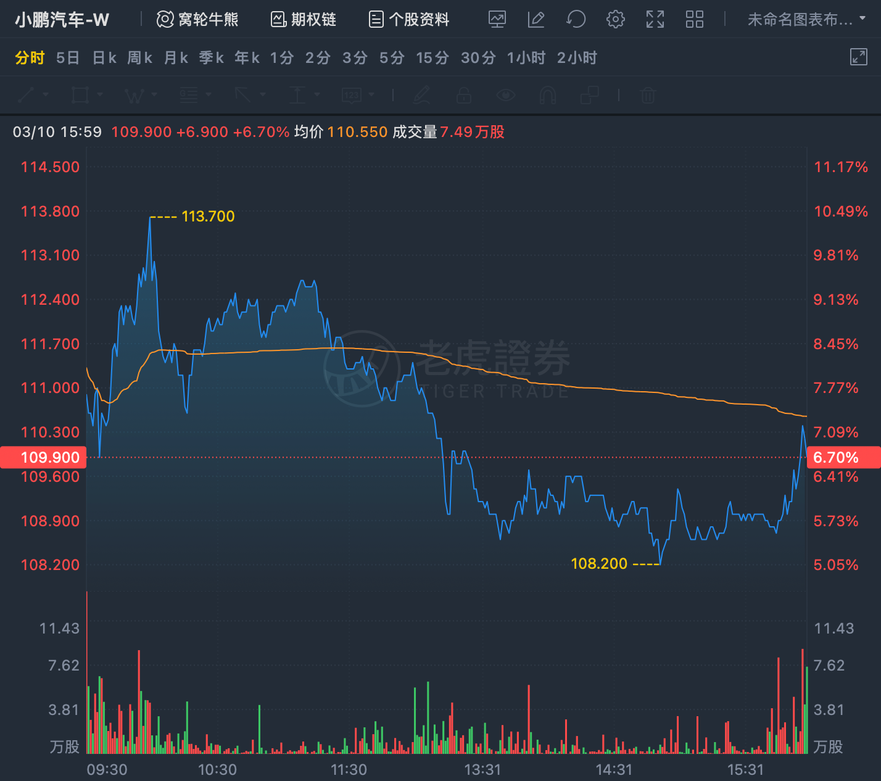Expand the line drawing tool dropdown
The image size is (881, 781).
[46, 95]
